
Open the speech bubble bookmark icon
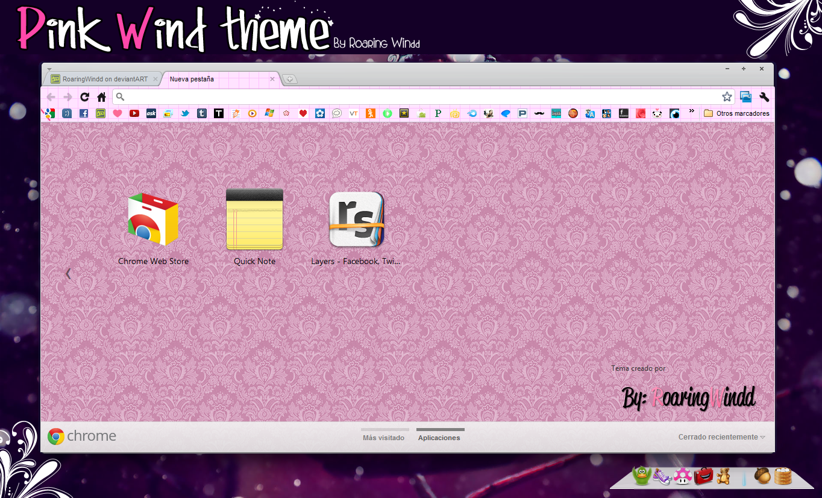click(337, 113)
